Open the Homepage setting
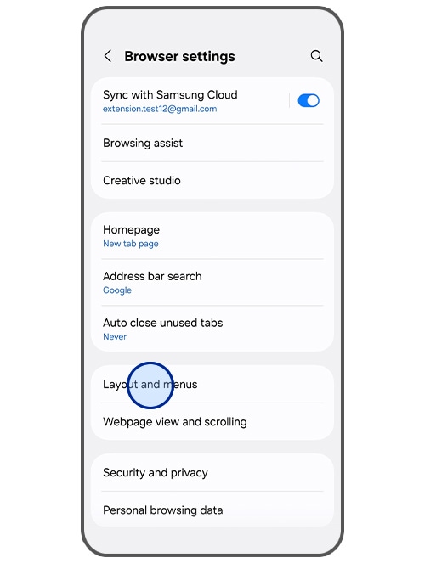 (x=212, y=235)
